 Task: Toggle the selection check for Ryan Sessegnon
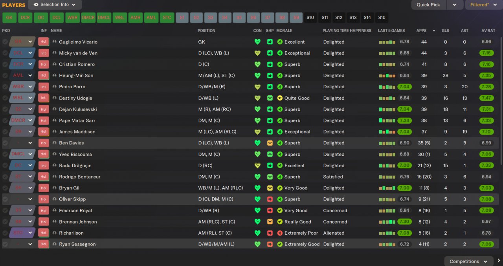(5, 244)
